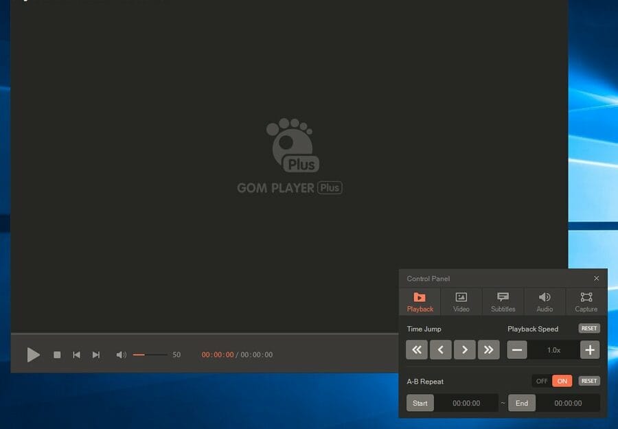The width and height of the screenshot is (618, 429).
Task: Click the A-B Repeat start time field
Action: click(x=466, y=403)
